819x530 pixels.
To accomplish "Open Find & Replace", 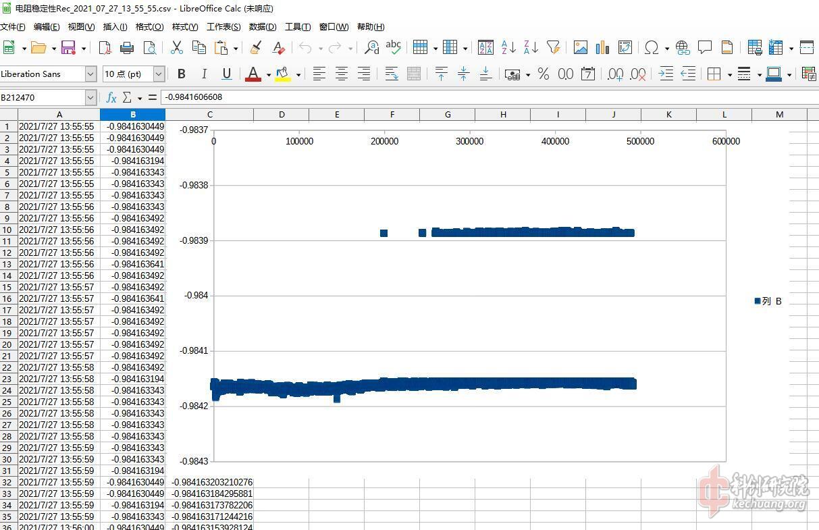I will pos(371,47).
